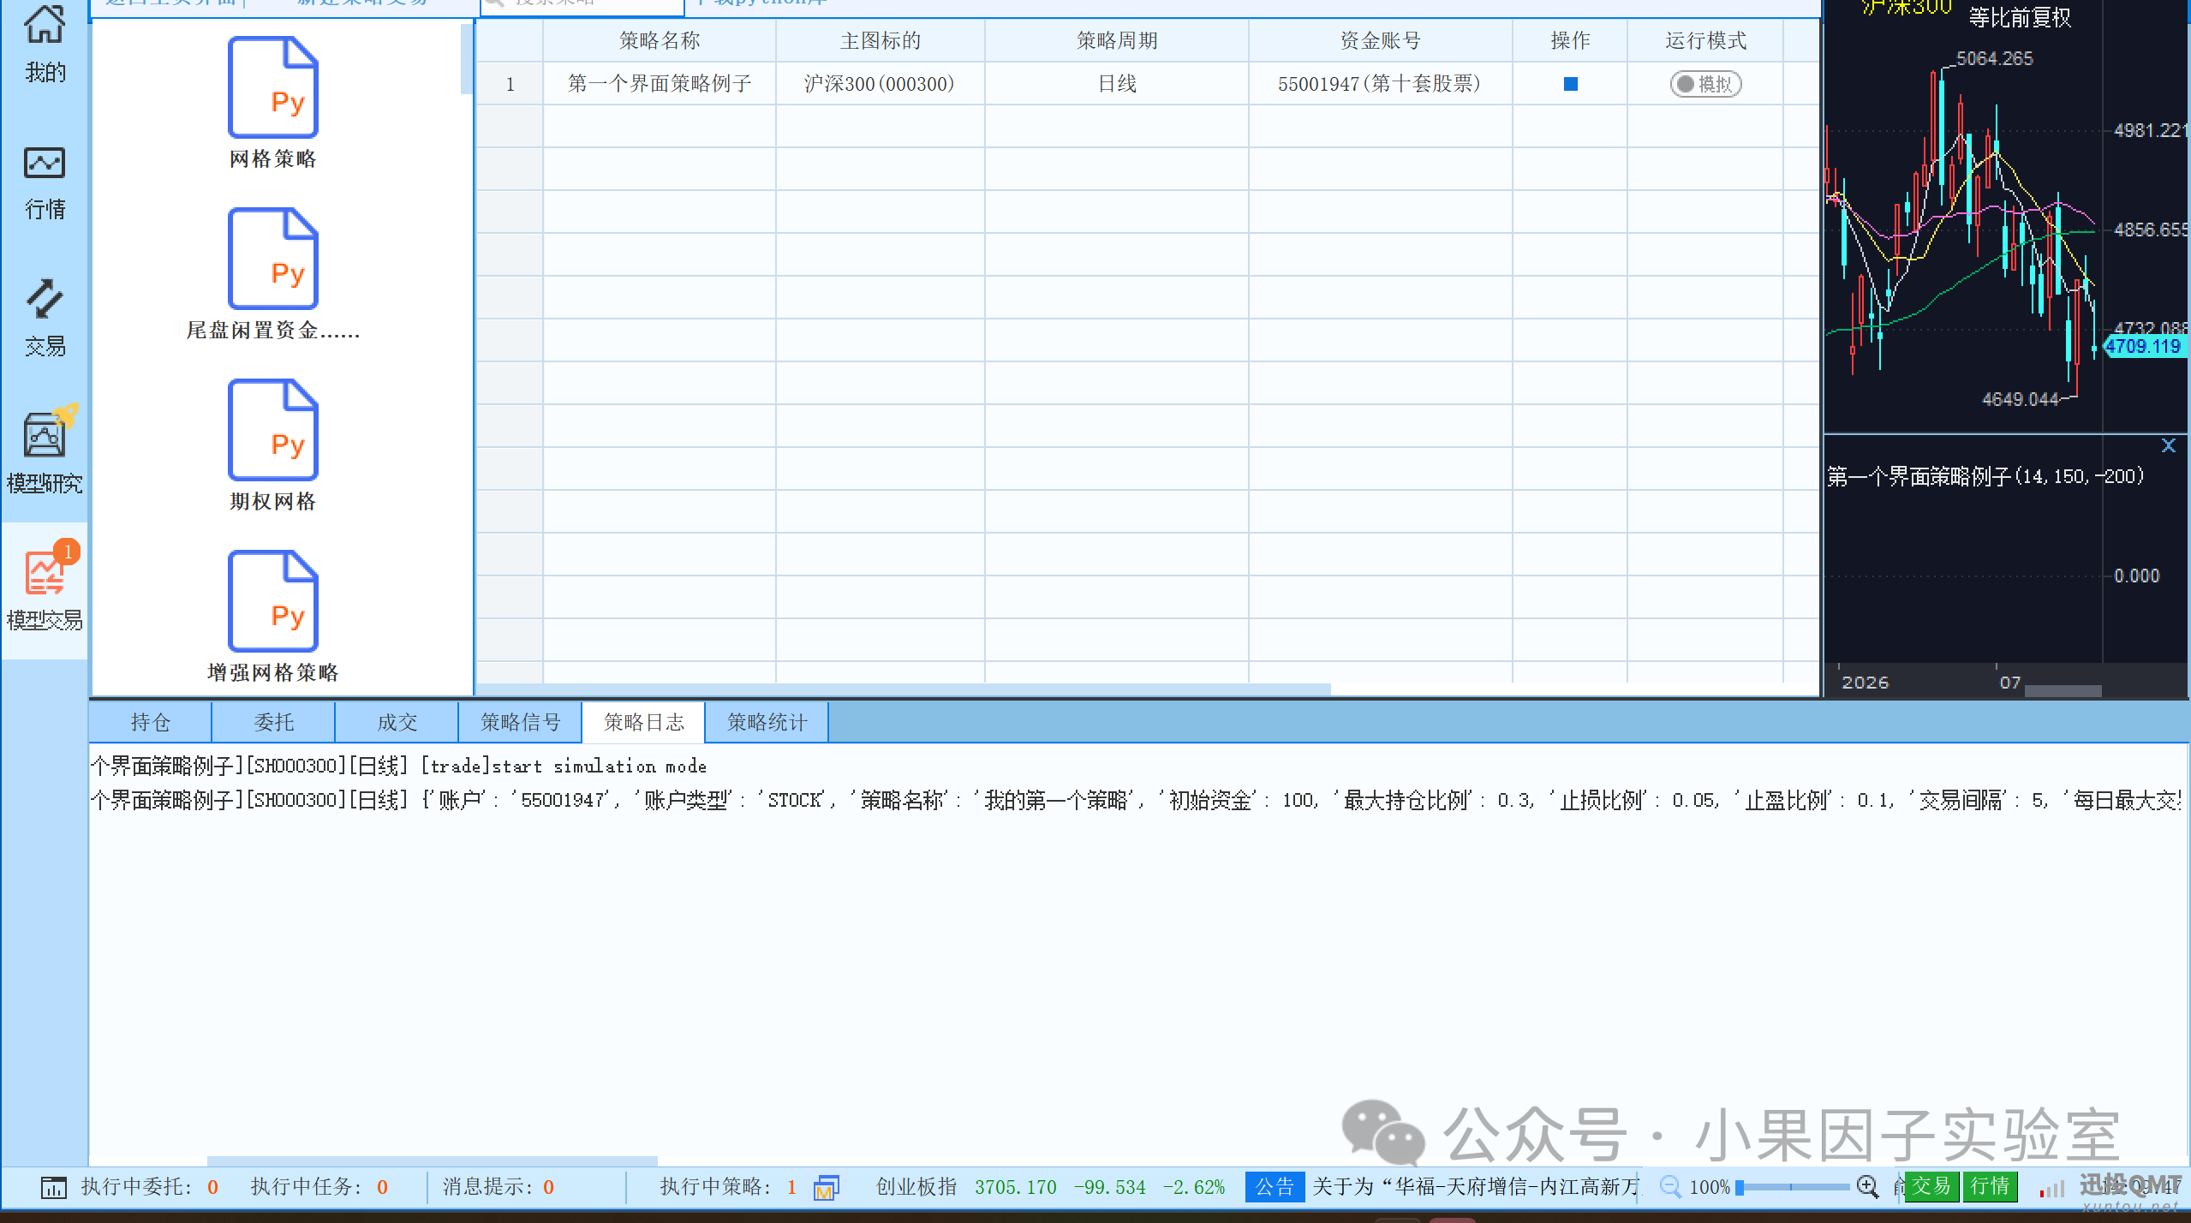Toggle the 模拟 run mode switch
2191x1223 pixels.
tap(1705, 84)
